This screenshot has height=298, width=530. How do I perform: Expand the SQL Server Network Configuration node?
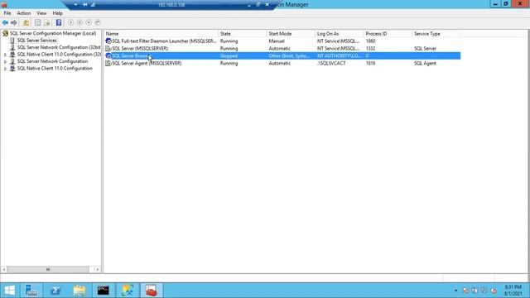5,61
